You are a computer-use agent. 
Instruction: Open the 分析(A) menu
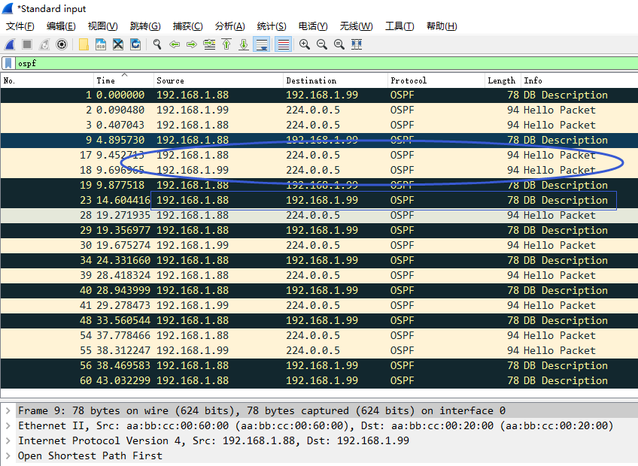click(x=229, y=26)
